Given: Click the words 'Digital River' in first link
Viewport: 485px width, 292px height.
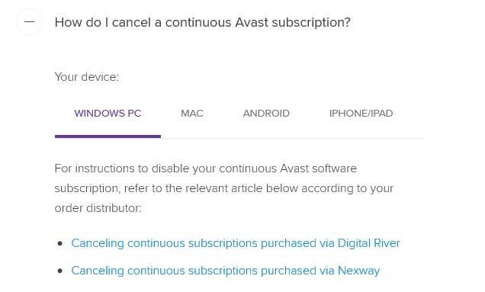Looking at the screenshot, I should tap(368, 243).
